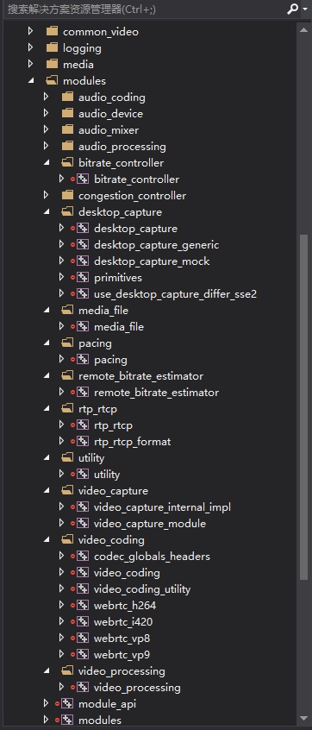Select the video_coding project
The image size is (312, 730).
127,573
